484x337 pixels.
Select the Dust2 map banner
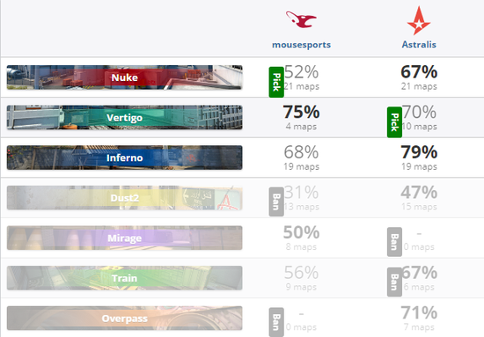click(x=124, y=198)
